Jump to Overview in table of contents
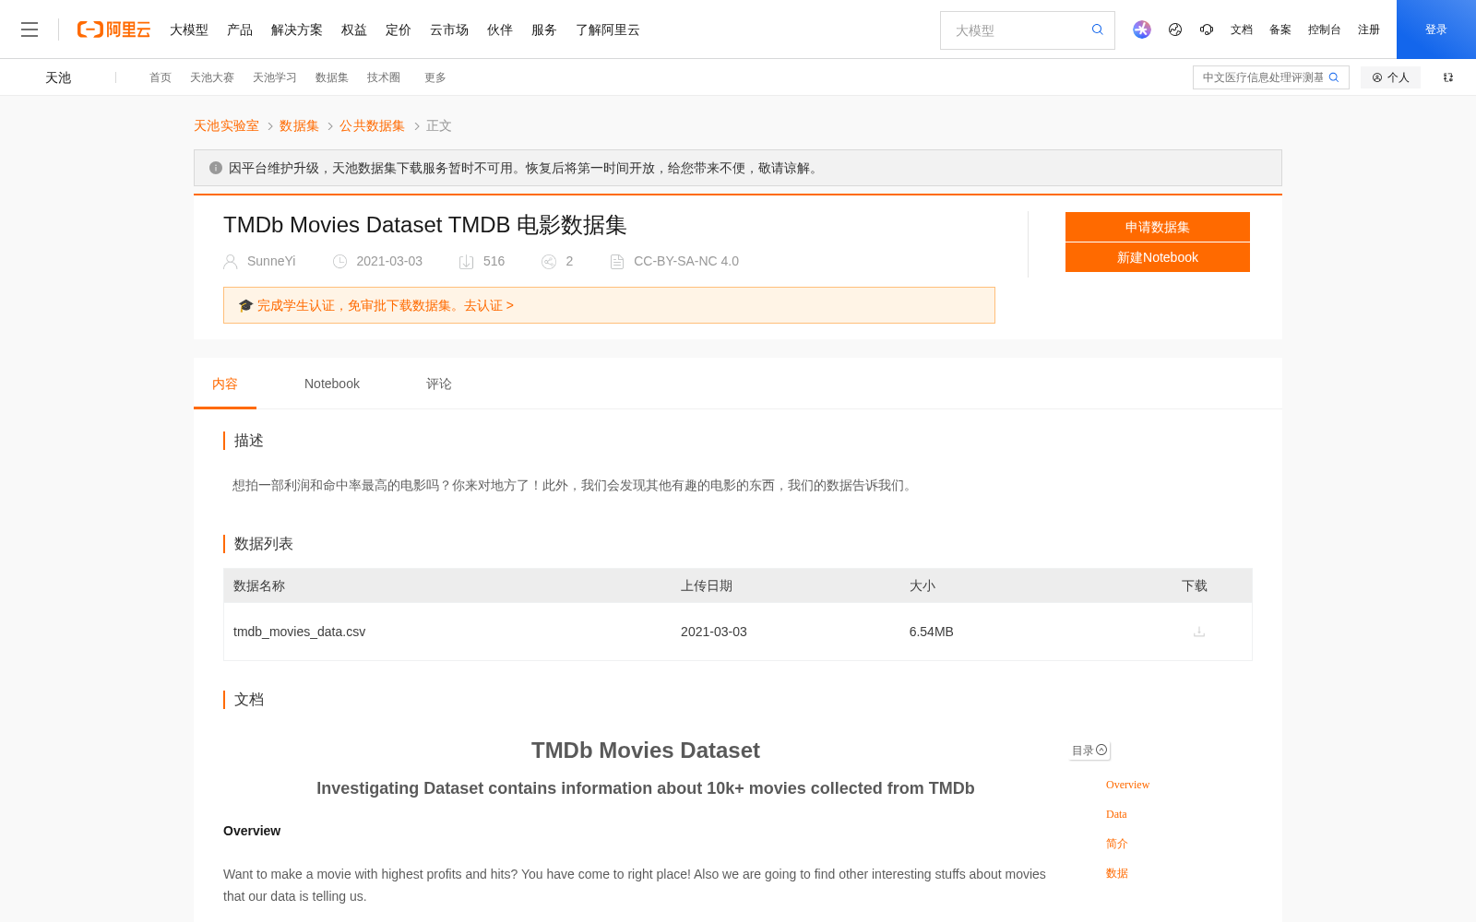The height and width of the screenshot is (922, 1476). coord(1127,785)
